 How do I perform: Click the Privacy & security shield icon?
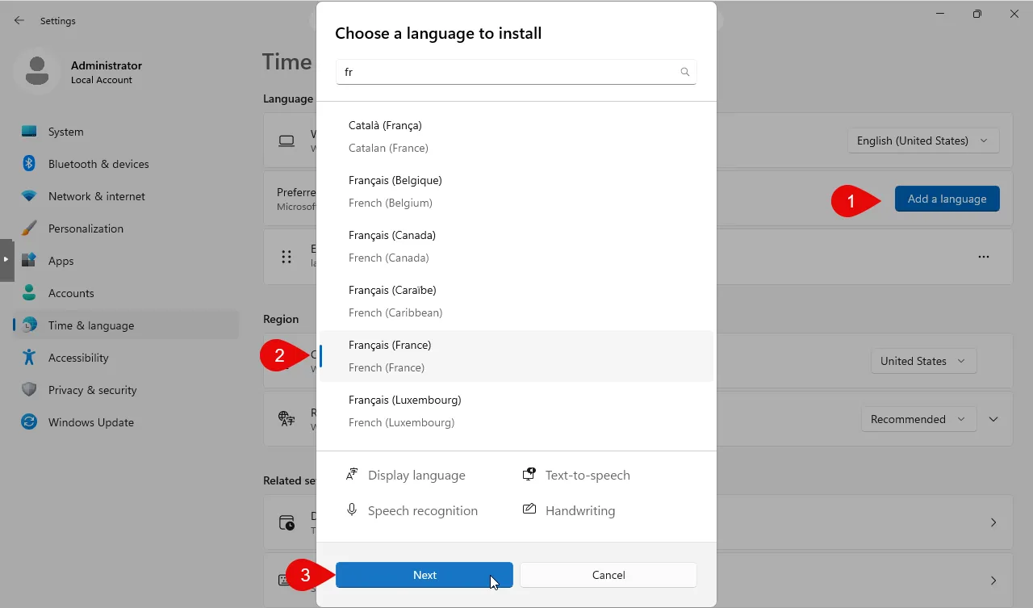tap(29, 390)
